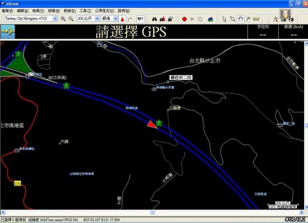This screenshot has height=223, width=308.
Task: Select the yellow ruler measure tool
Action: pos(256,19)
